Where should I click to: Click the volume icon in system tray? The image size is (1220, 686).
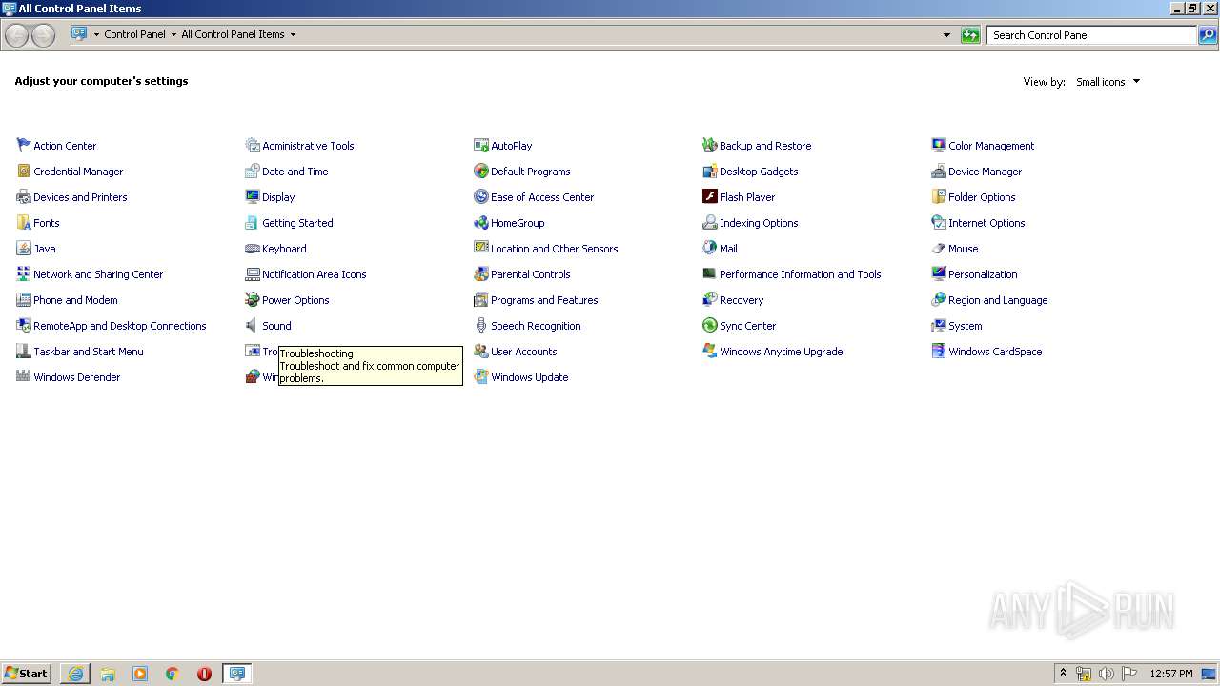1106,674
